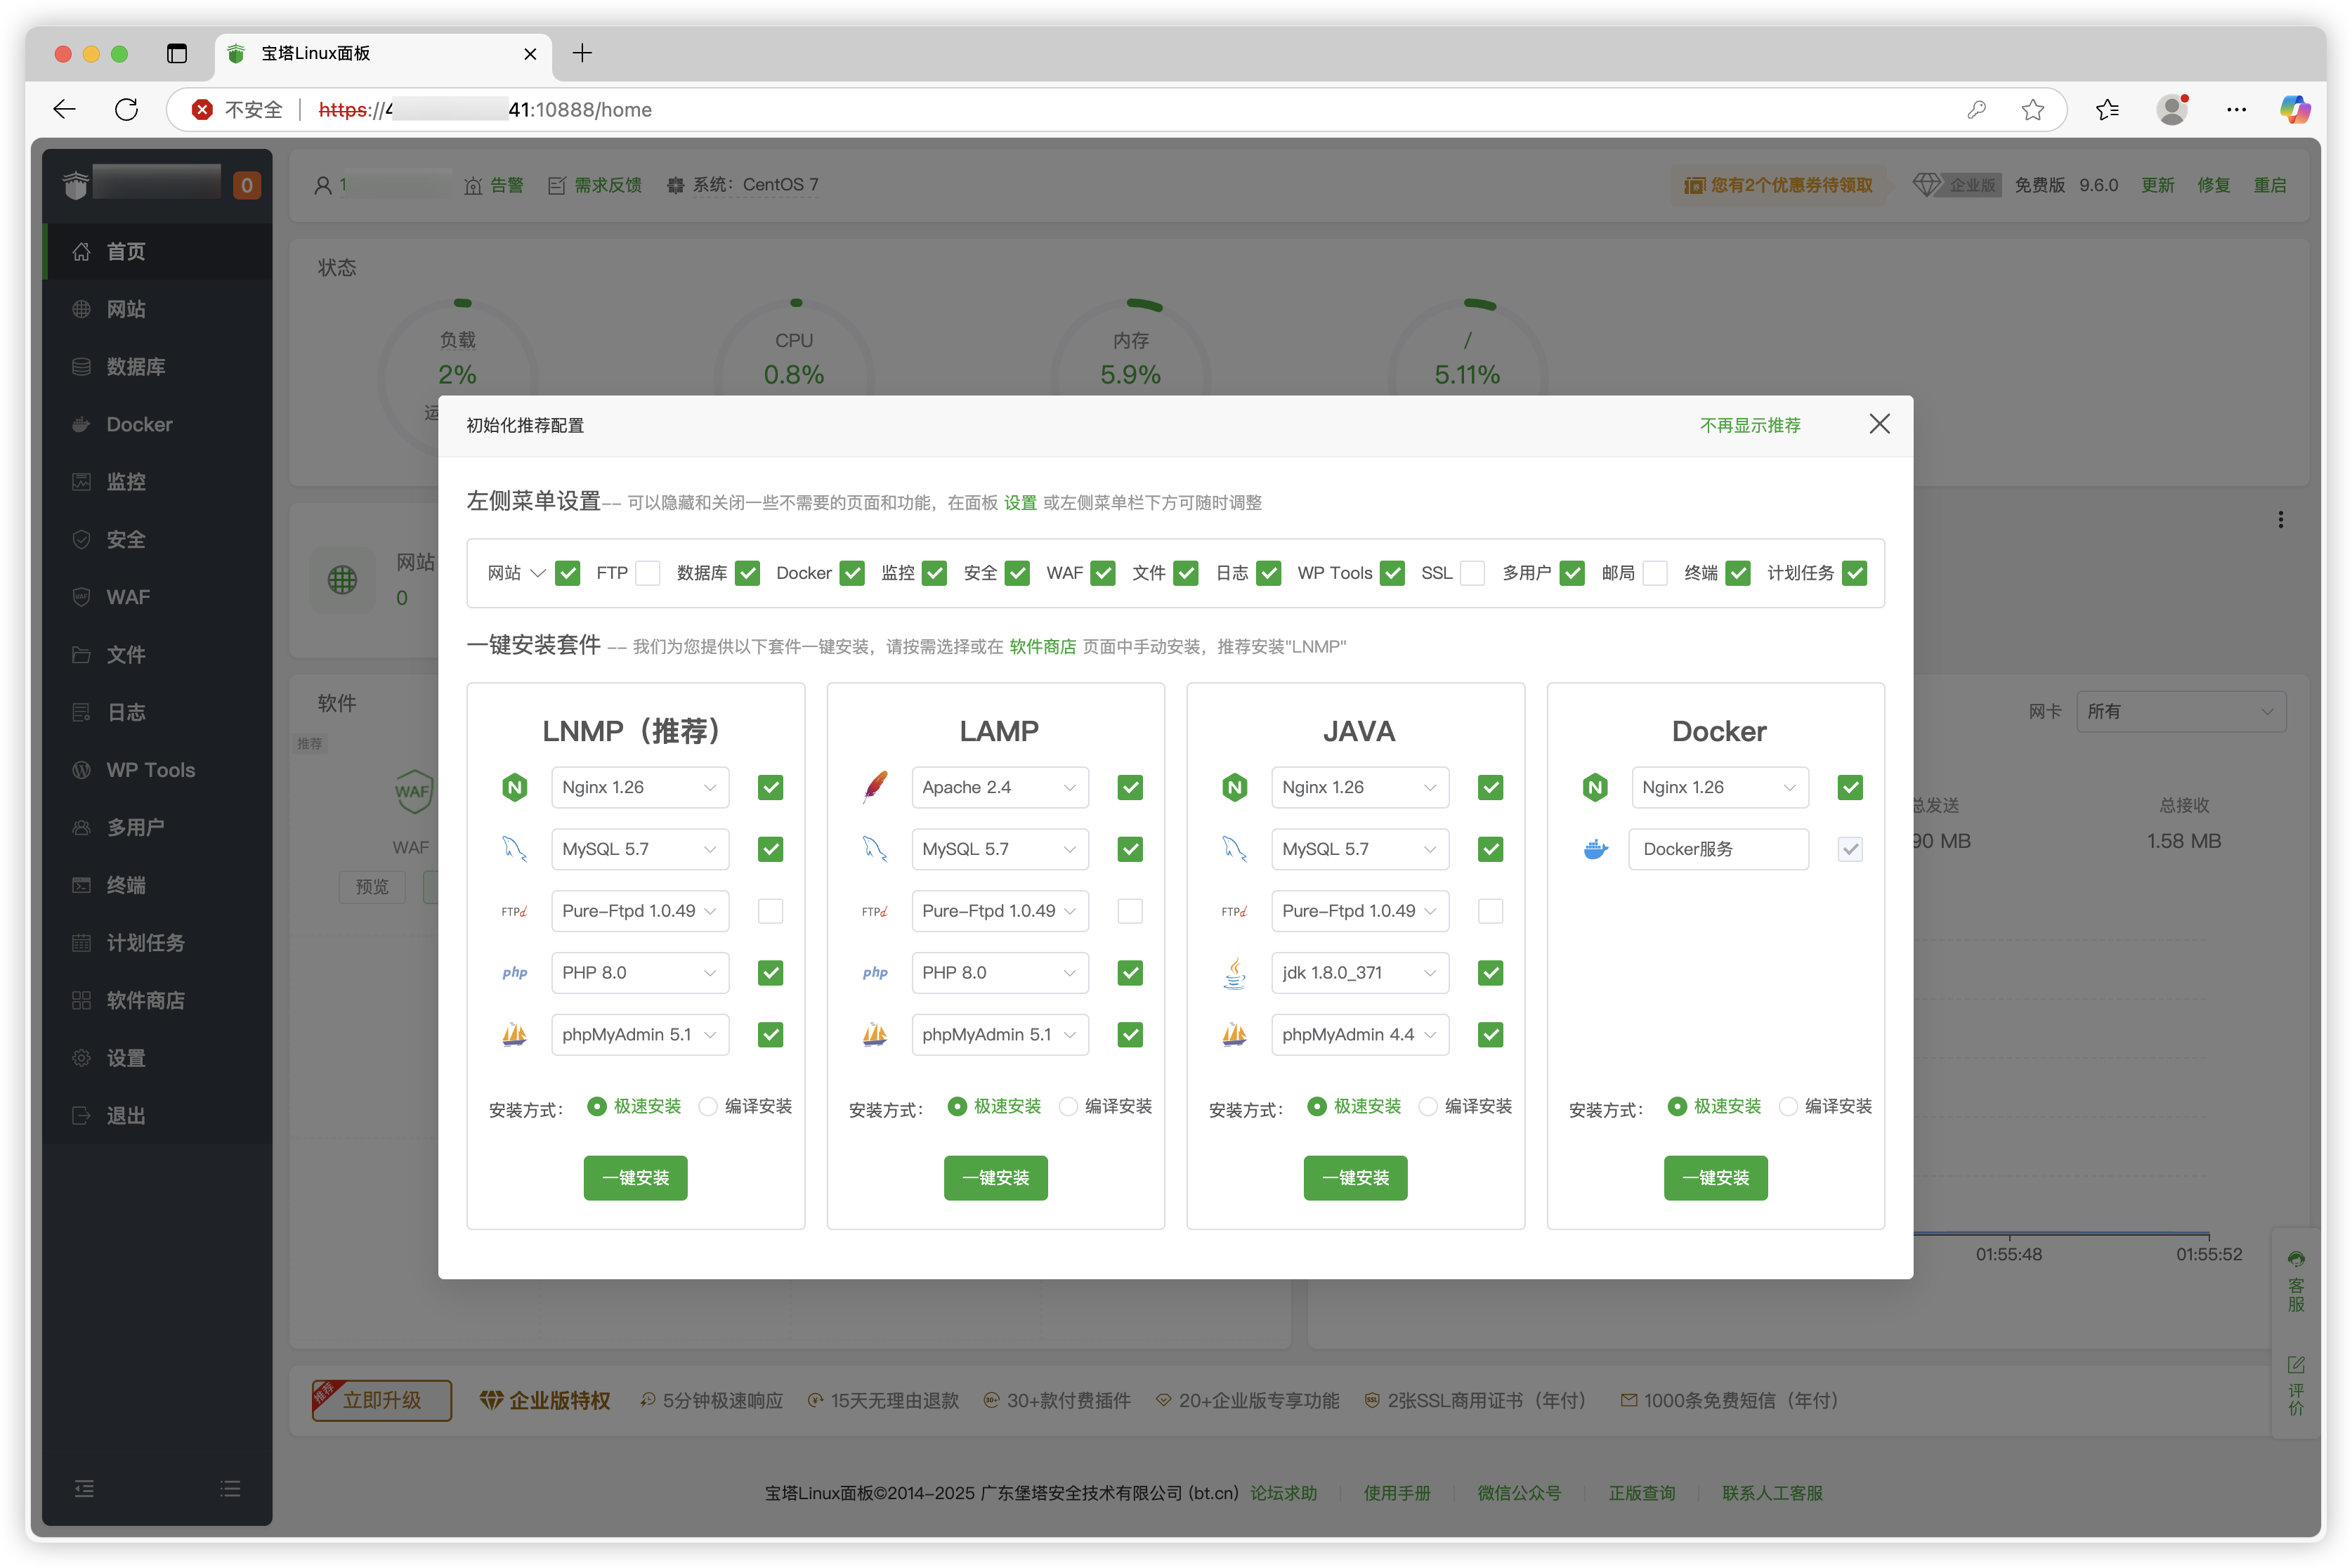Open 软件商店 in the left sidebar
Viewport: 2352px width, 1568px height.
tap(145, 1000)
